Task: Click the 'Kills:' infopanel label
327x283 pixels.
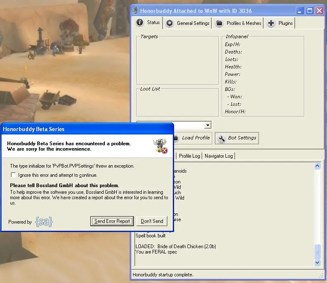Action: point(230,82)
